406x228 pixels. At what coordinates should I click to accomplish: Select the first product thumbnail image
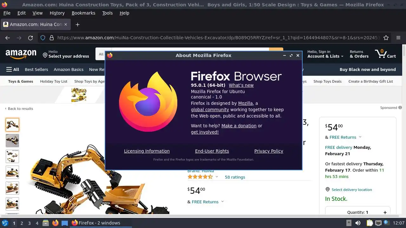click(x=12, y=125)
